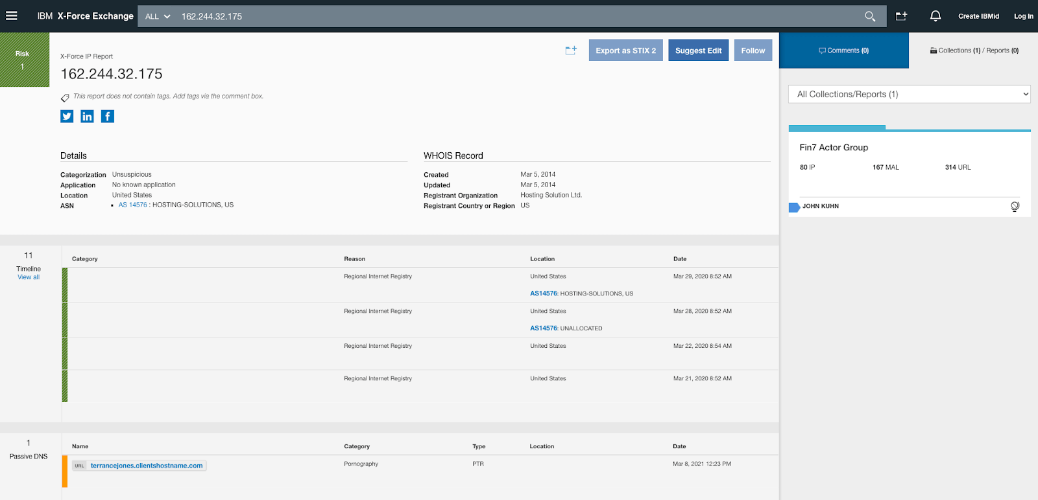
Task: Click Log In
Action: tap(1024, 16)
